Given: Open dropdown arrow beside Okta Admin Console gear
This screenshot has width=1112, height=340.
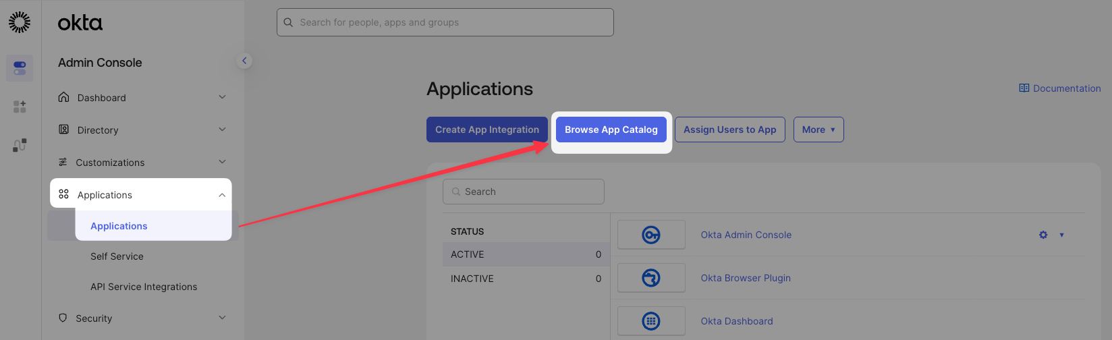Looking at the screenshot, I should point(1061,235).
